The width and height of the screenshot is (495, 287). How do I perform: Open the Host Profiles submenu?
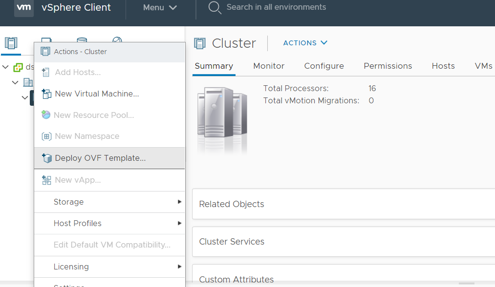coord(109,224)
